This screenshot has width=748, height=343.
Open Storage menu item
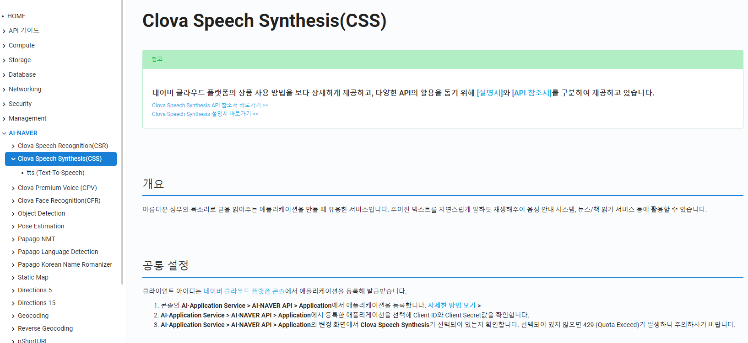[20, 60]
